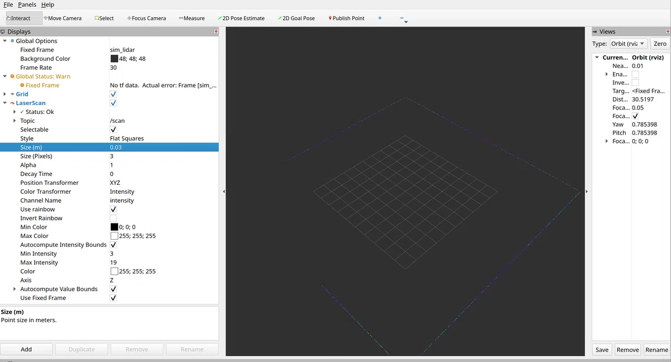Open the Help menu

coord(48,4)
